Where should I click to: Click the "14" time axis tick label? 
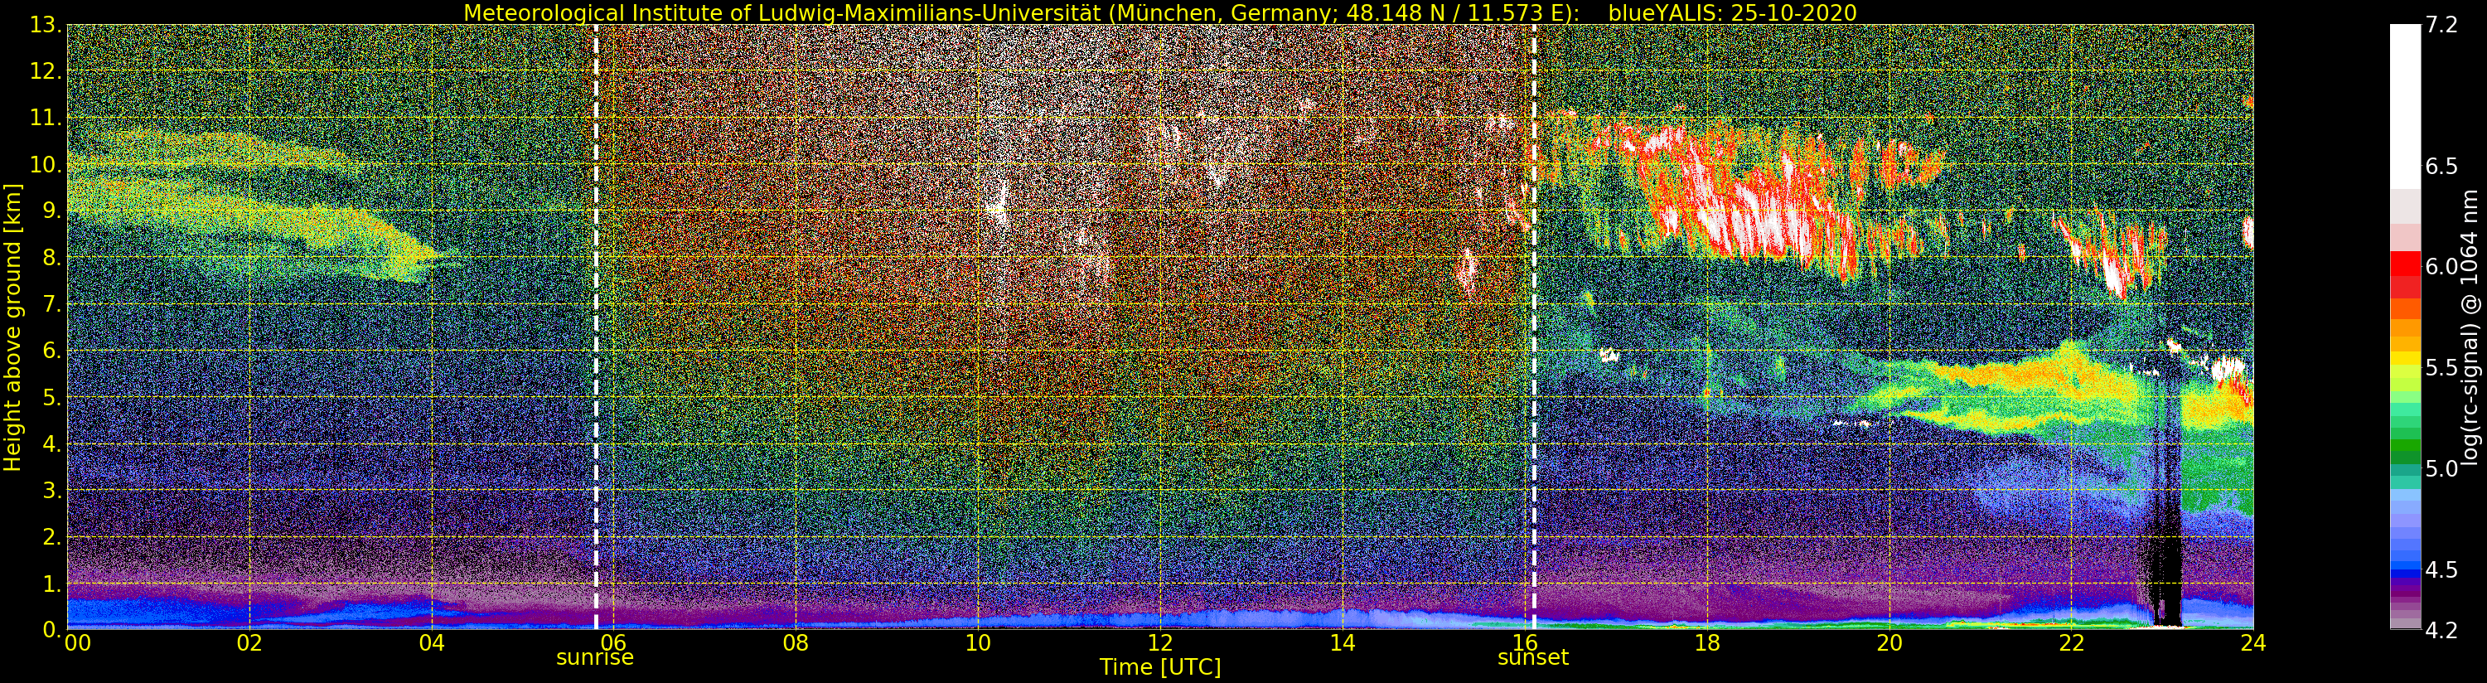click(1343, 643)
